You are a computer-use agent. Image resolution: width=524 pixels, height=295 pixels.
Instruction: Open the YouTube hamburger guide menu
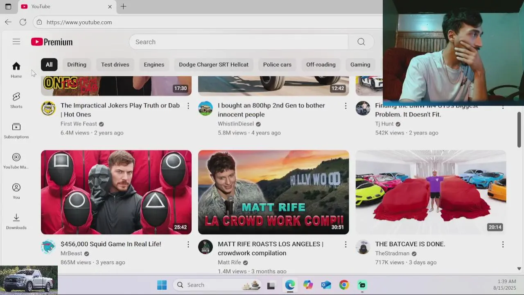(16, 42)
